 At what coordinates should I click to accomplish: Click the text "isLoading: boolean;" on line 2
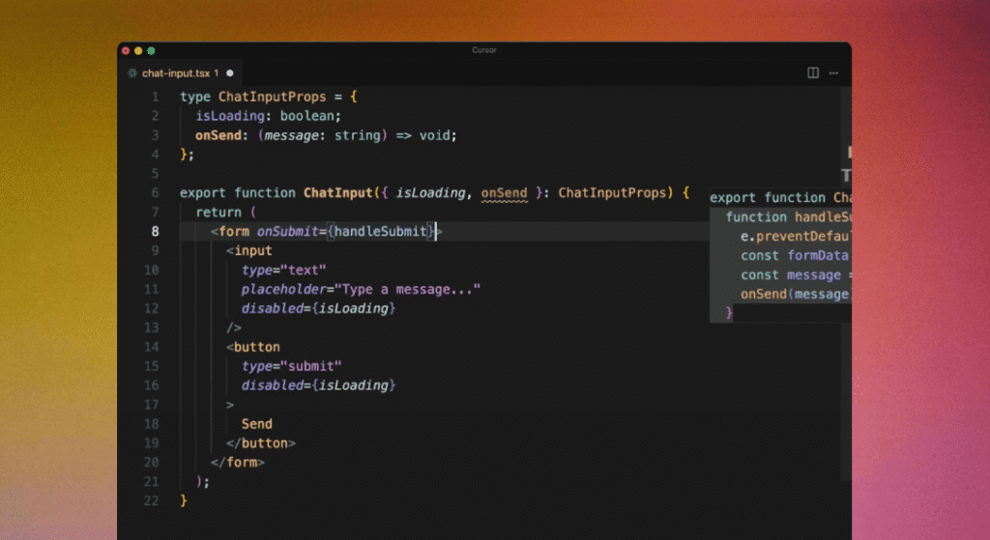pos(269,116)
